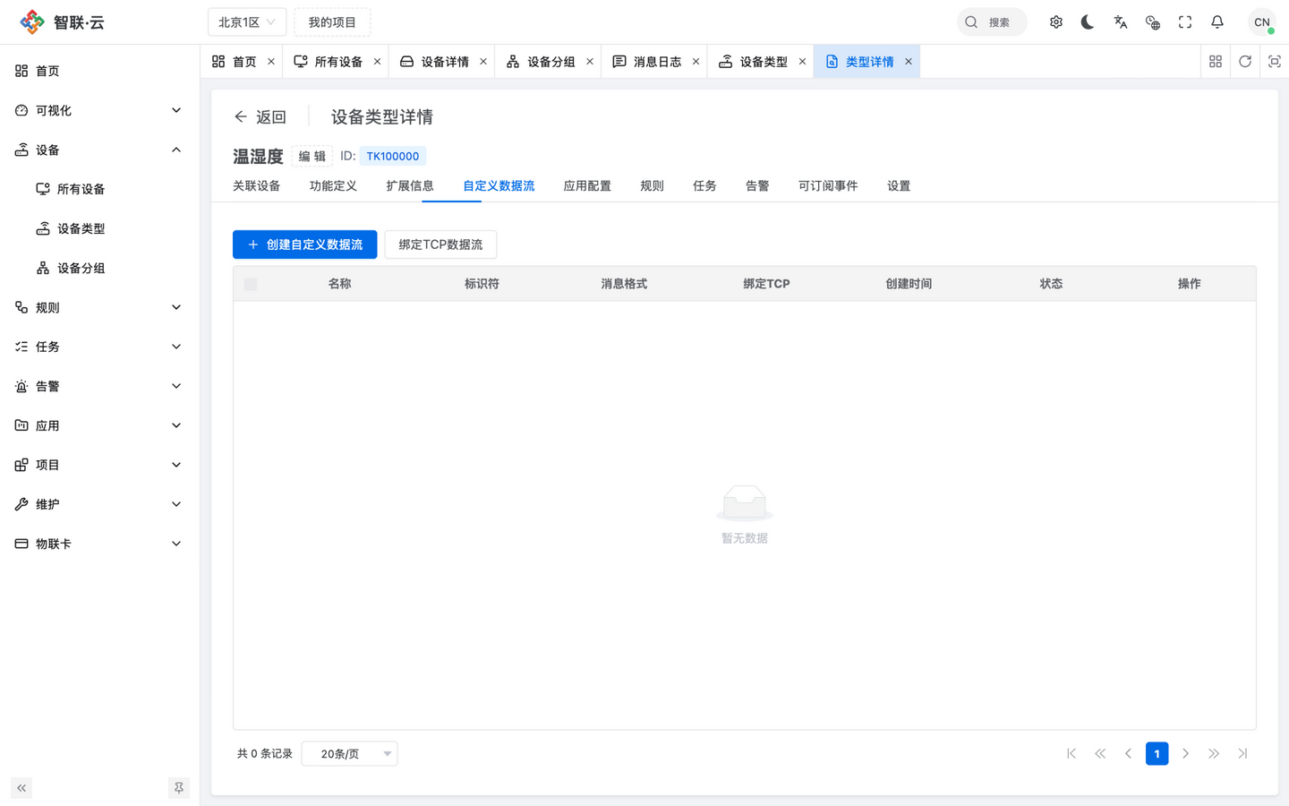
Task: Go to previous page arrow
Action: (x=1128, y=754)
